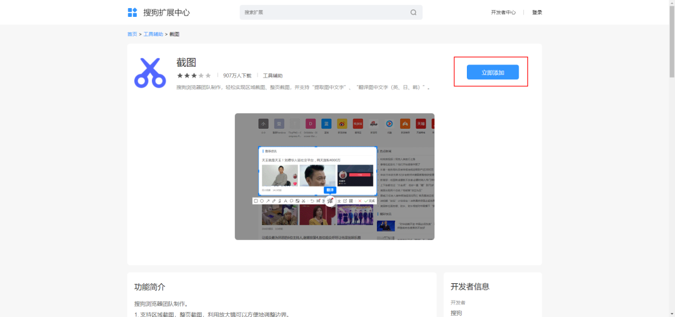Click the 开发者信息 heading
The width and height of the screenshot is (675, 317).
pos(470,287)
